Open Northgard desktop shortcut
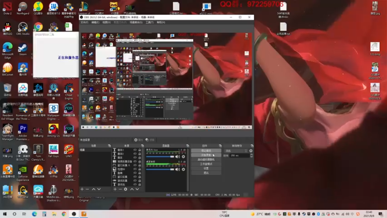The width and height of the screenshot is (387, 218). click(23, 8)
